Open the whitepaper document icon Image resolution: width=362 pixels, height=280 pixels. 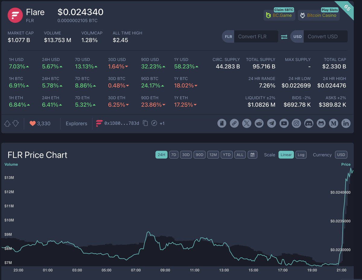222,123
